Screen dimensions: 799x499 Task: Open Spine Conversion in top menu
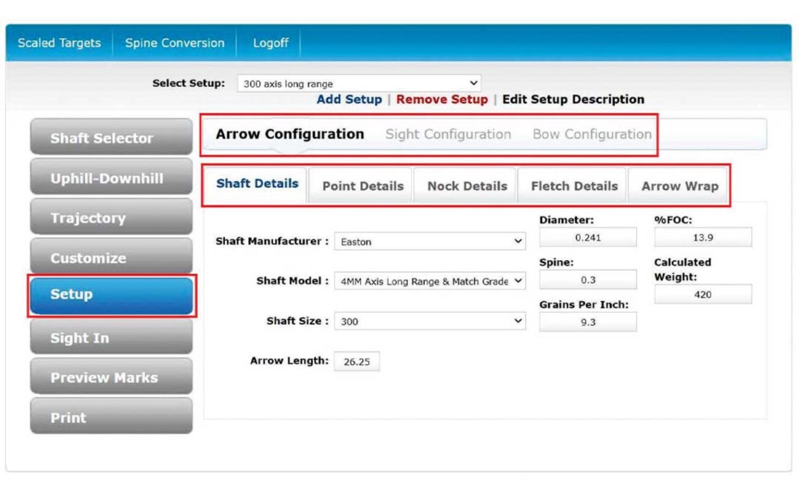click(174, 43)
